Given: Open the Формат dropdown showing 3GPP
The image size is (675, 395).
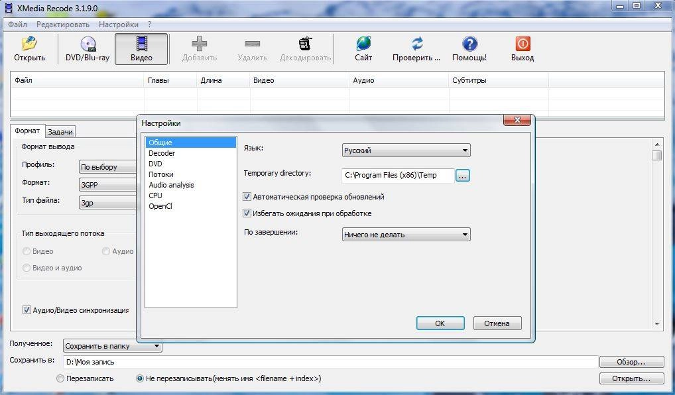Looking at the screenshot, I should pos(107,185).
